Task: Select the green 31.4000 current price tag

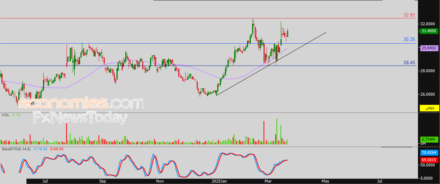Action: pyautogui.click(x=429, y=31)
